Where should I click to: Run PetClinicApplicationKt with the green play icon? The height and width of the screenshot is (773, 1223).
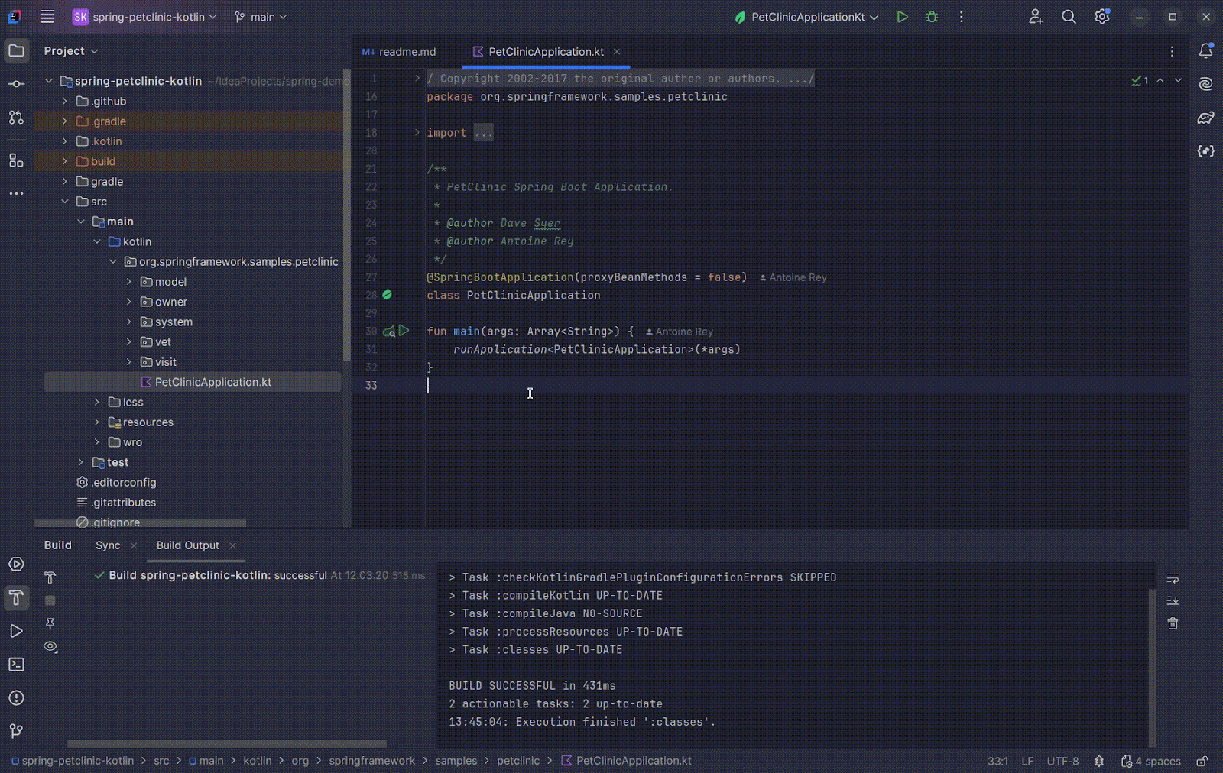click(902, 17)
